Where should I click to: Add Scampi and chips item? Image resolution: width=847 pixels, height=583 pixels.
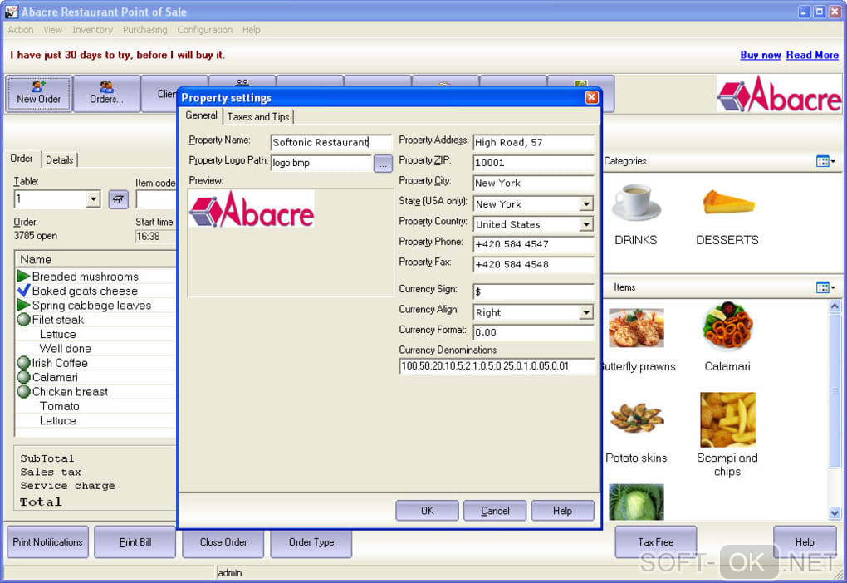[x=727, y=419]
